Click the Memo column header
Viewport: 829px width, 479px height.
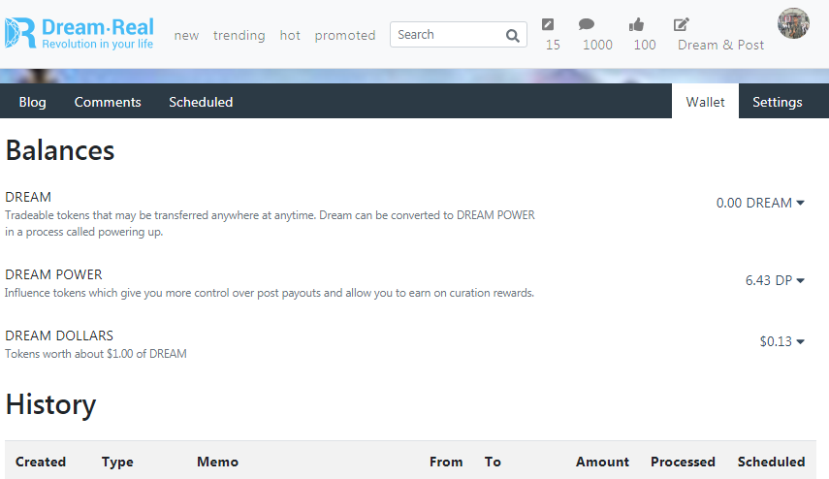pyautogui.click(x=217, y=463)
